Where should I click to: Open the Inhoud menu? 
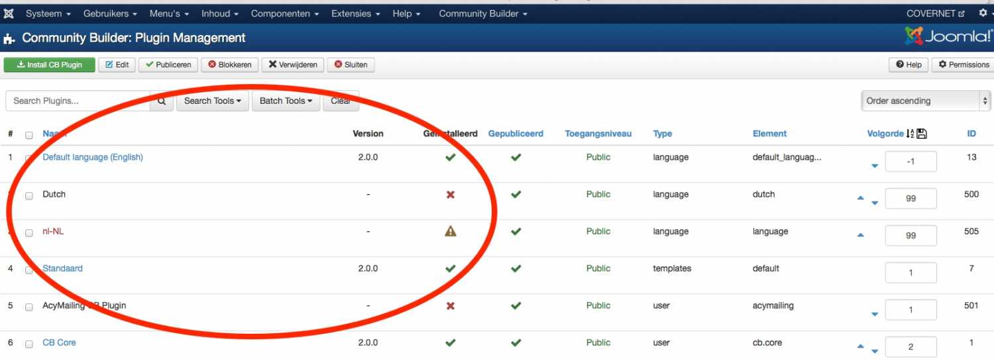tap(221, 13)
